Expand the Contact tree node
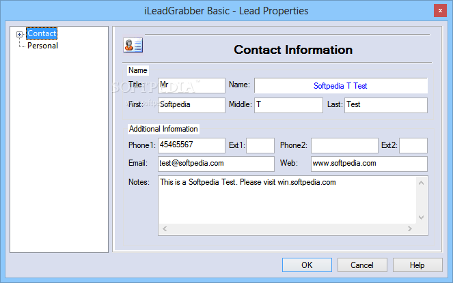This screenshot has height=283, width=453. [19, 34]
